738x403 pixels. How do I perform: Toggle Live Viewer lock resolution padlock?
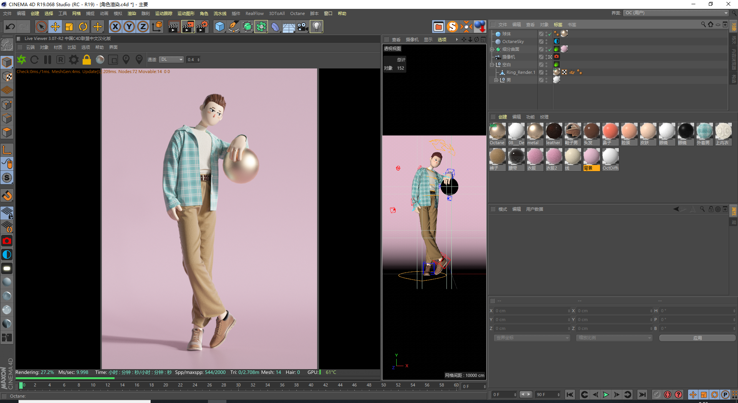87,60
